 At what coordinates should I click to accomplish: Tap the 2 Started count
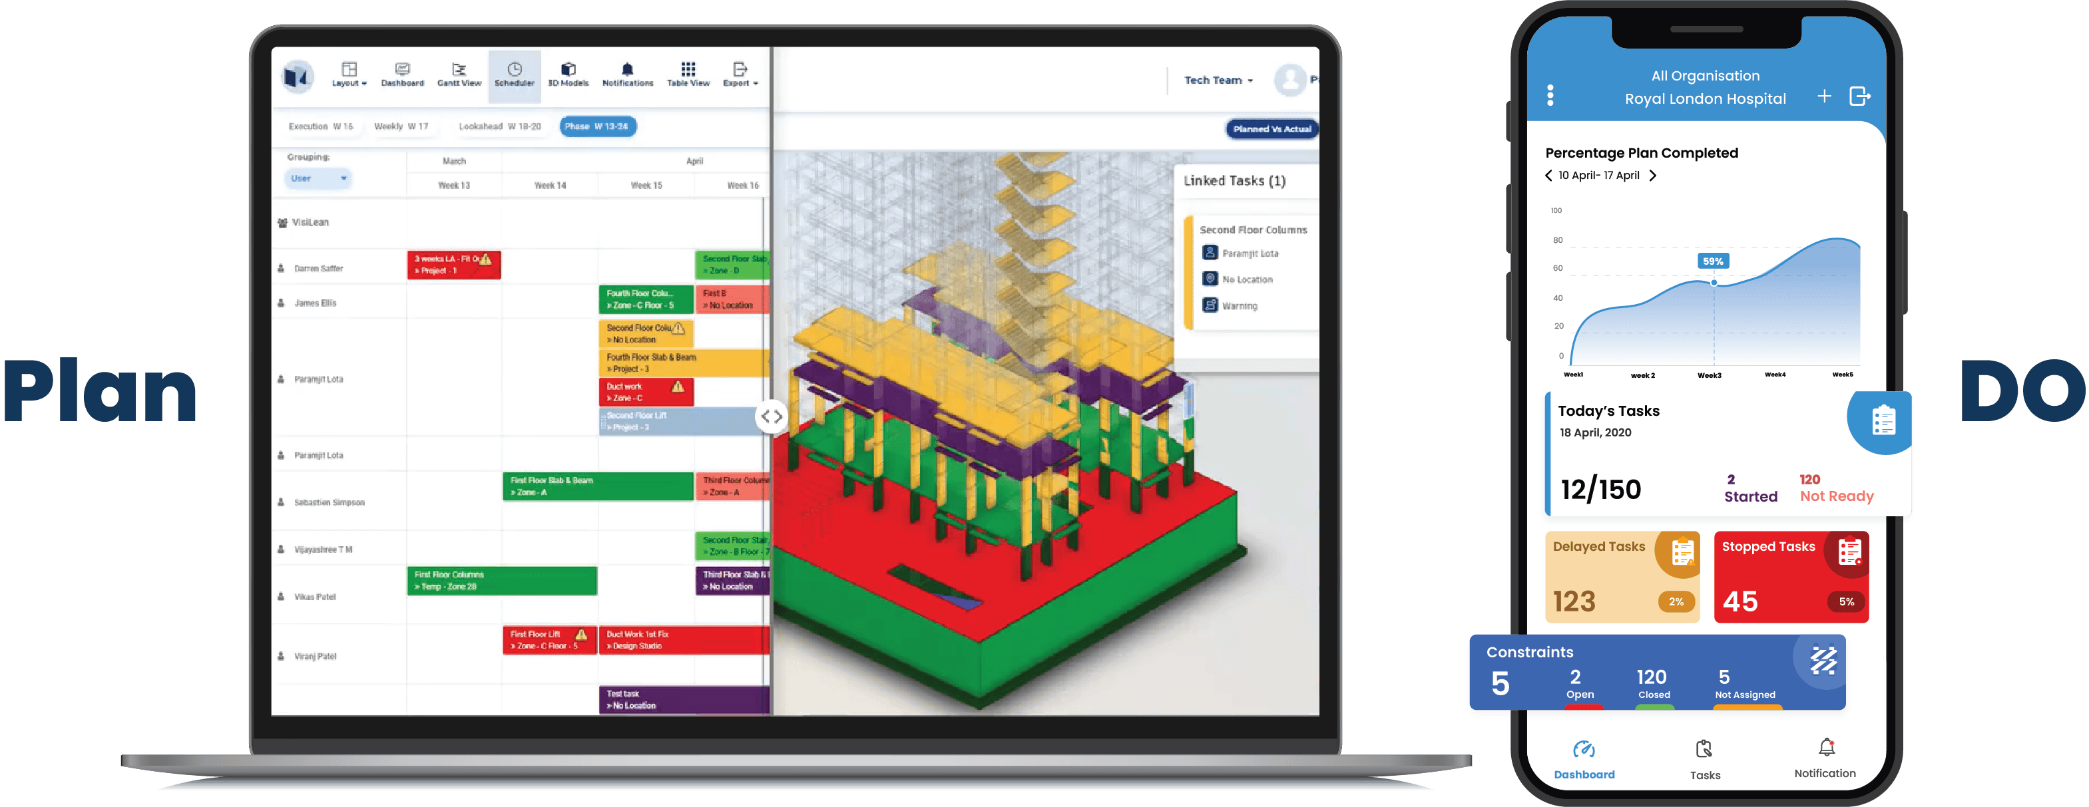pyautogui.click(x=1750, y=488)
